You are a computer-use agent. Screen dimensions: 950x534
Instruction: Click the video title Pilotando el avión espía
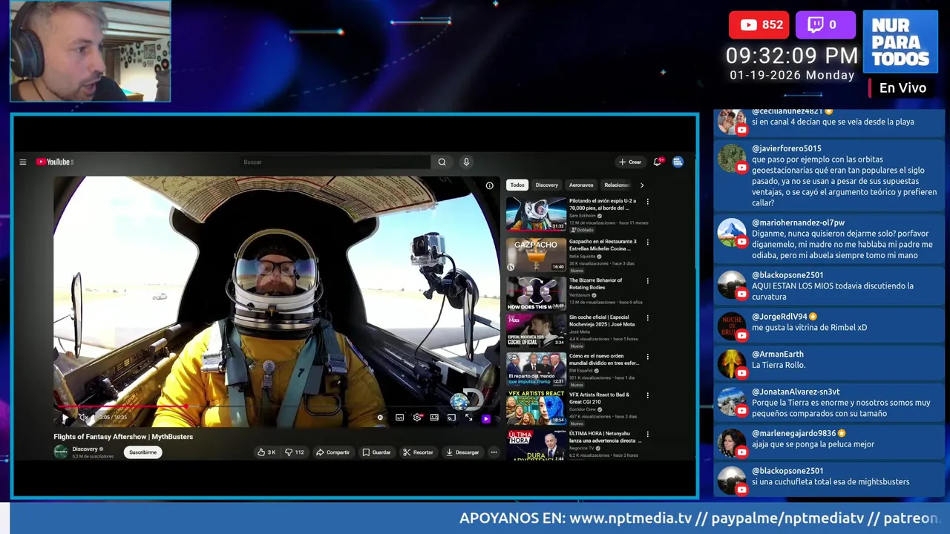pyautogui.click(x=603, y=204)
